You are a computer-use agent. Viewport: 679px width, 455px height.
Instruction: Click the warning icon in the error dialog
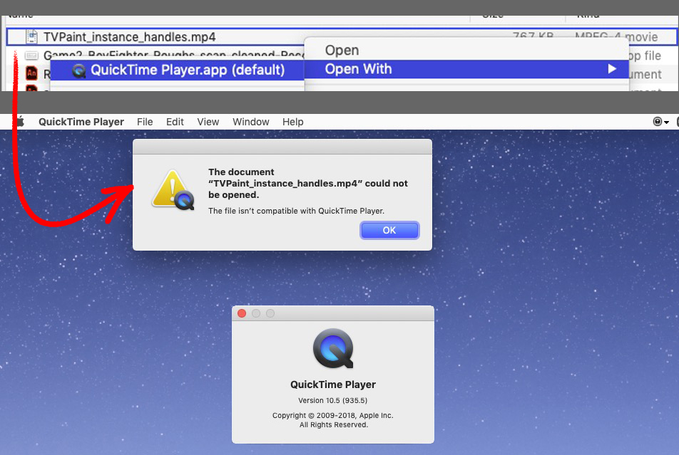coord(173,190)
